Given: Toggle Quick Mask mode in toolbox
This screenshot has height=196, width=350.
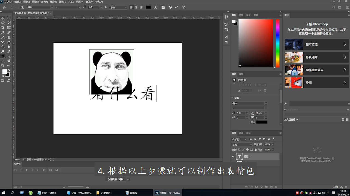Looking at the screenshot, I should (3, 81).
